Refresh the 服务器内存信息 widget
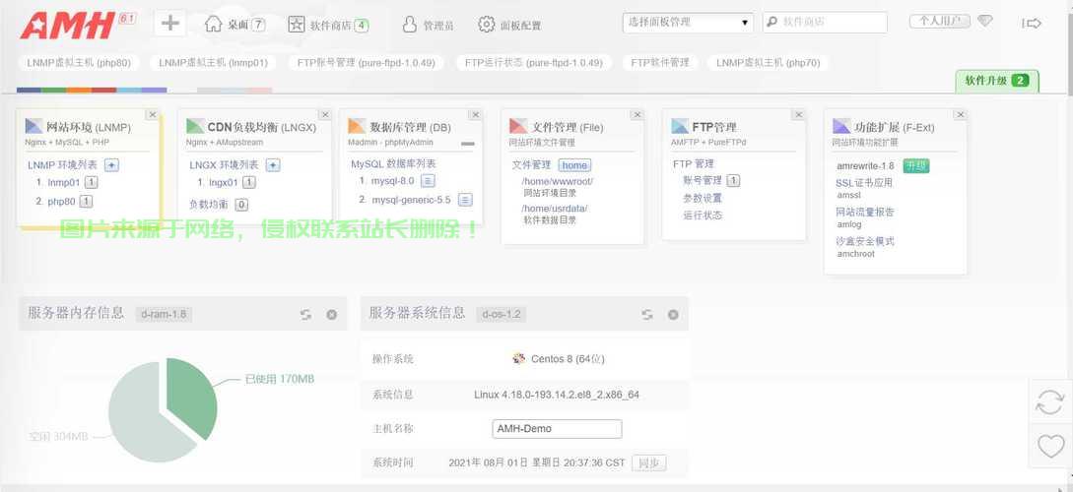 point(305,314)
